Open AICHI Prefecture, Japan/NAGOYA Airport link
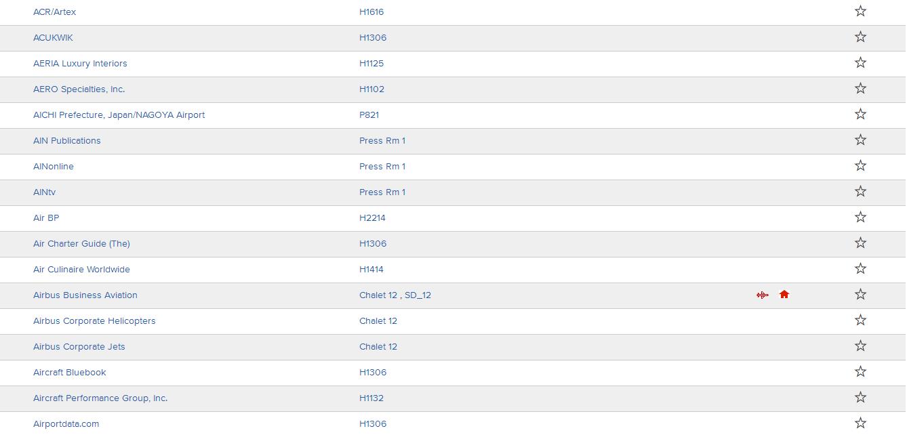Screen dimensions: 907x437 point(119,115)
